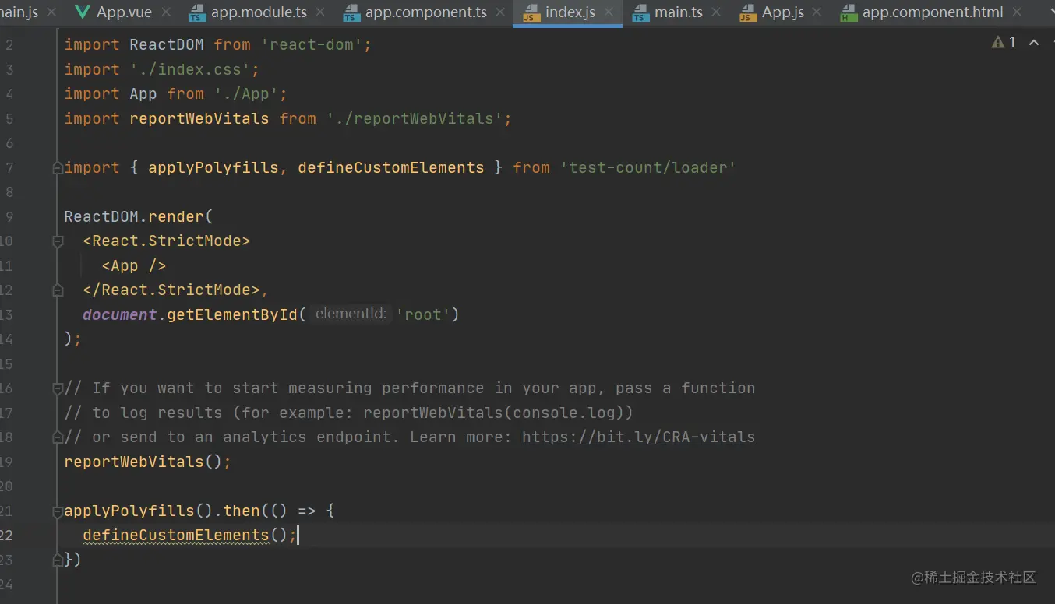Jump to previous highlighted error with up arrow
This screenshot has height=604, width=1055.
click(x=1034, y=42)
